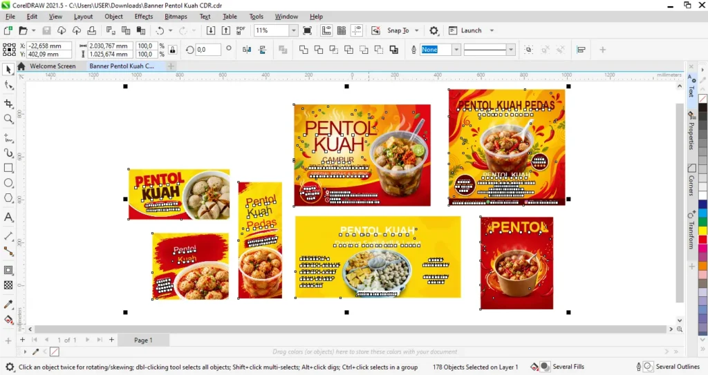This screenshot has height=375, width=708.
Task: Click the Align and Distribute icon
Action: (581, 50)
